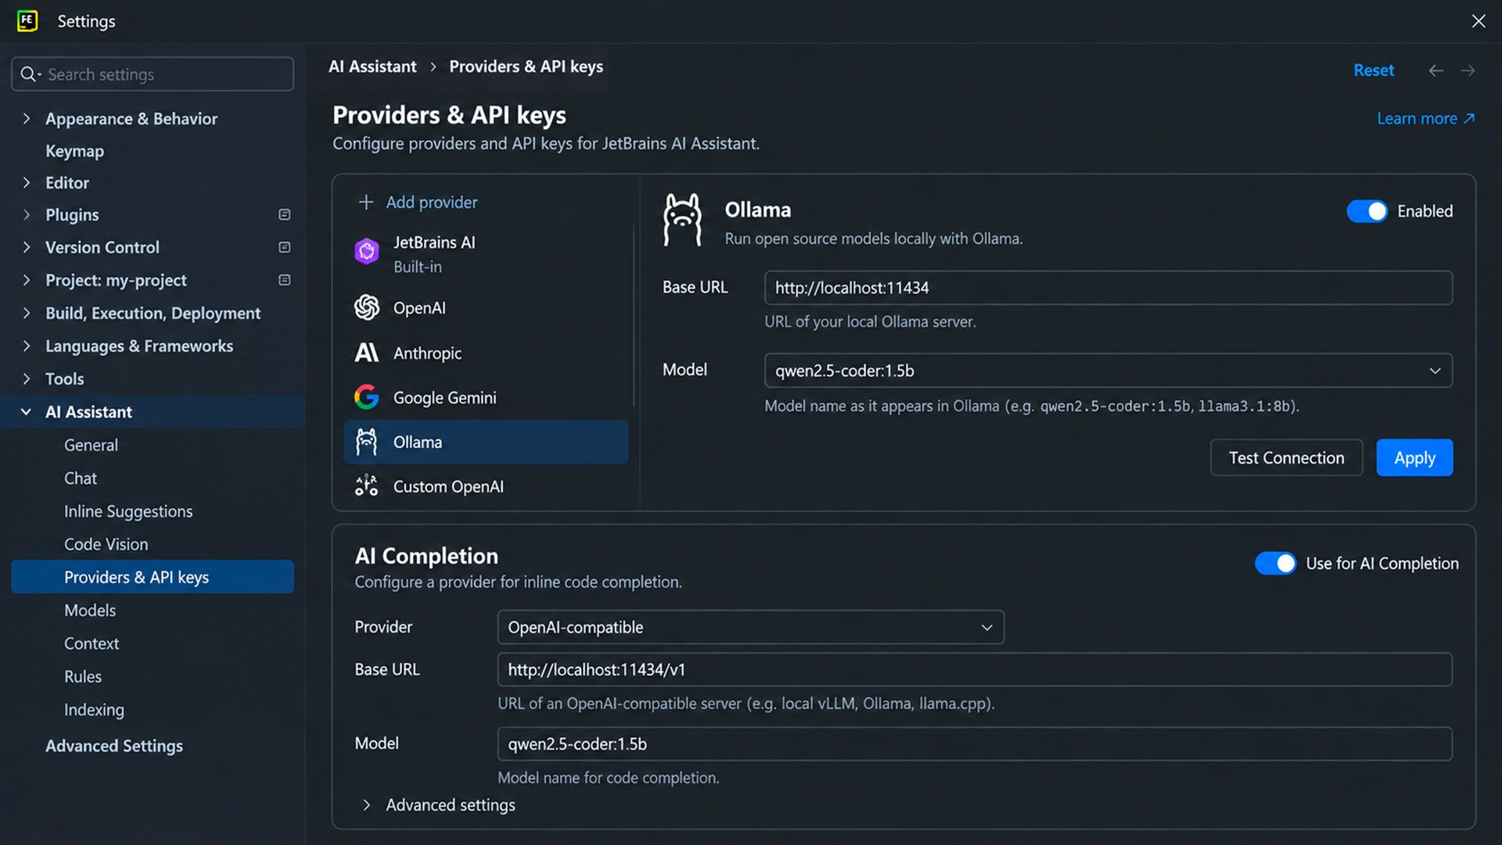Navigate back with the left arrow
1502x845 pixels.
1436,70
